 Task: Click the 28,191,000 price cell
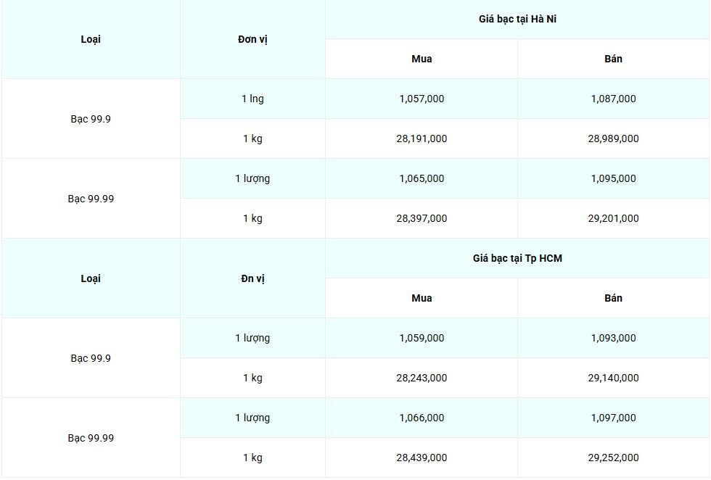422,138
